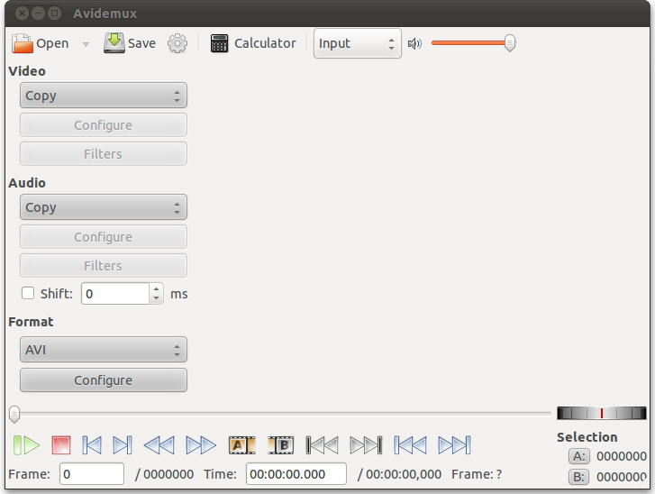The image size is (655, 494).
Task: Set selection start marker A
Action: (241, 445)
